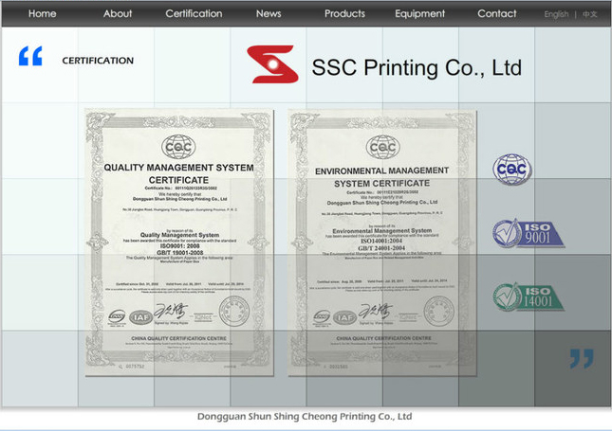
Task: Select the green ISO 14001 badge
Action: (x=517, y=297)
